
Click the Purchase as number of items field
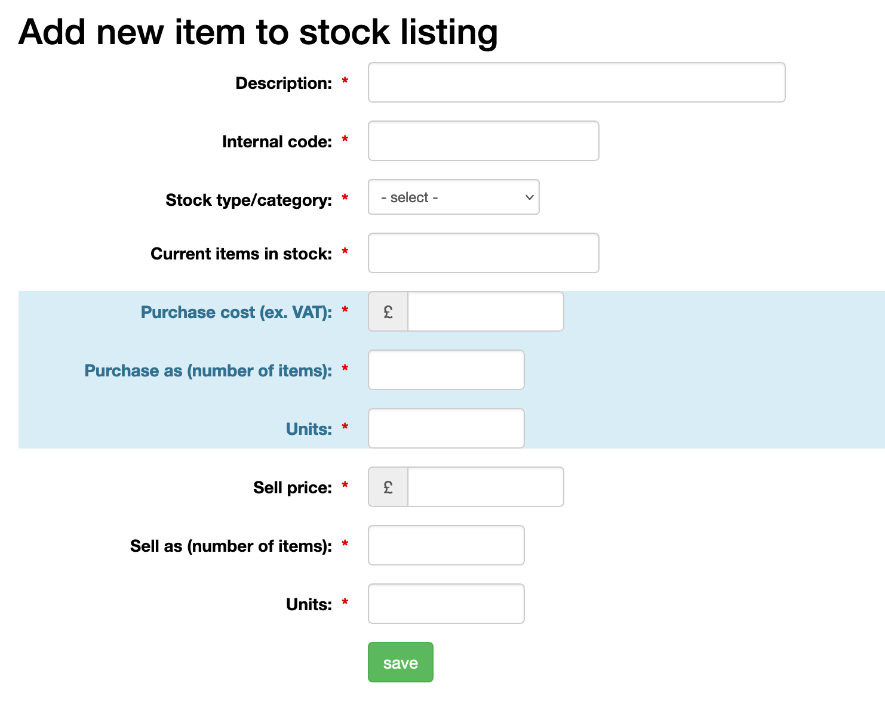pyautogui.click(x=446, y=370)
